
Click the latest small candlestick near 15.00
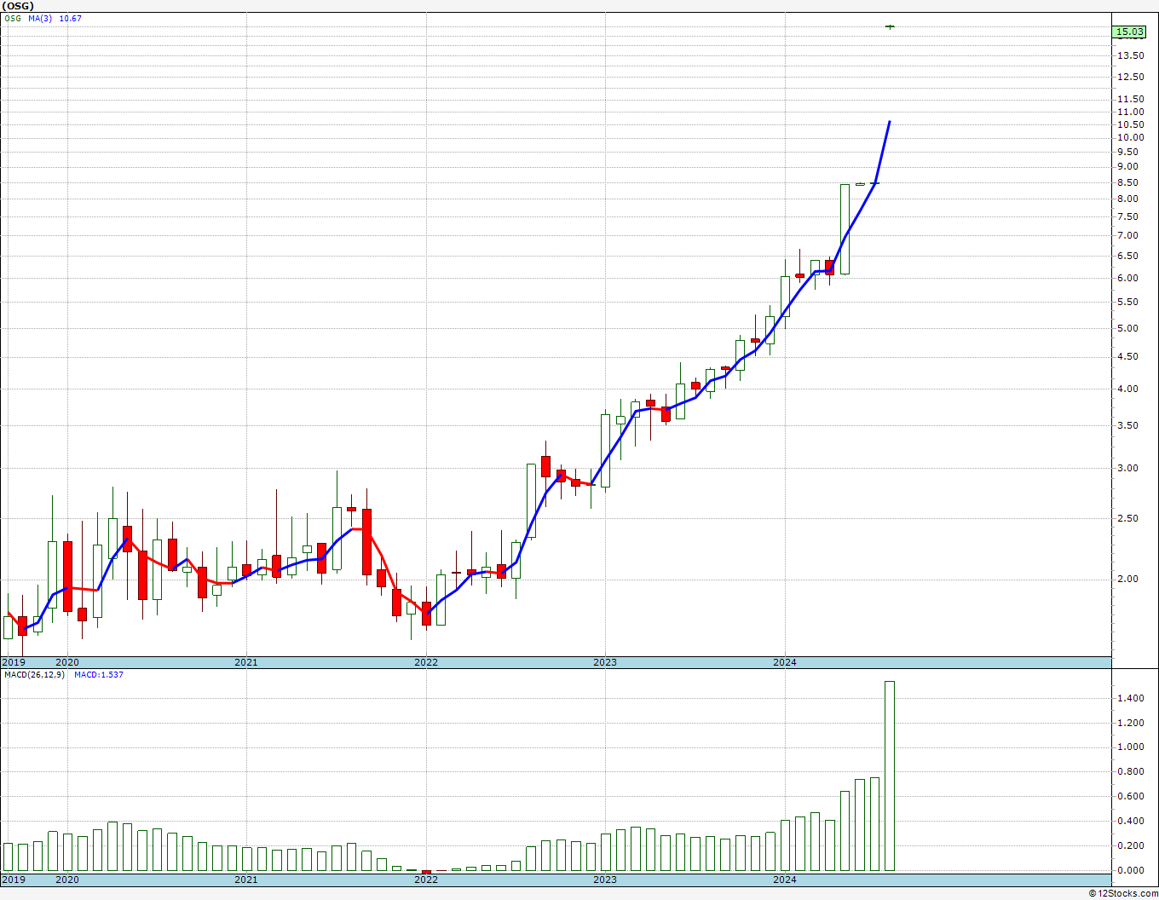pyautogui.click(x=890, y=27)
